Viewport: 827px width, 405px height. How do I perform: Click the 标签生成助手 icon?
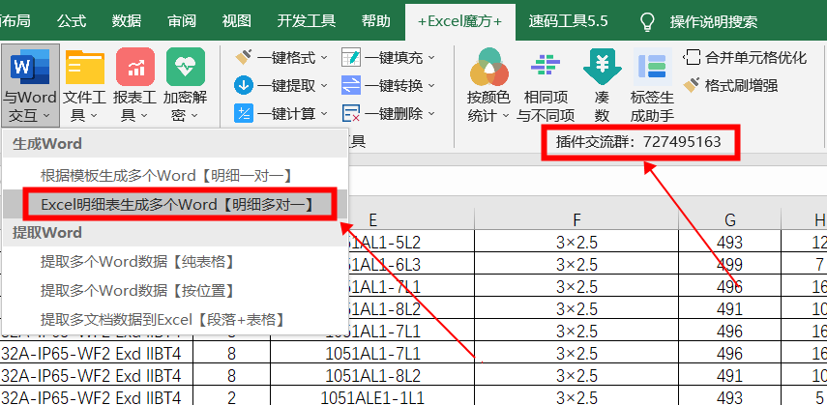pos(653,67)
